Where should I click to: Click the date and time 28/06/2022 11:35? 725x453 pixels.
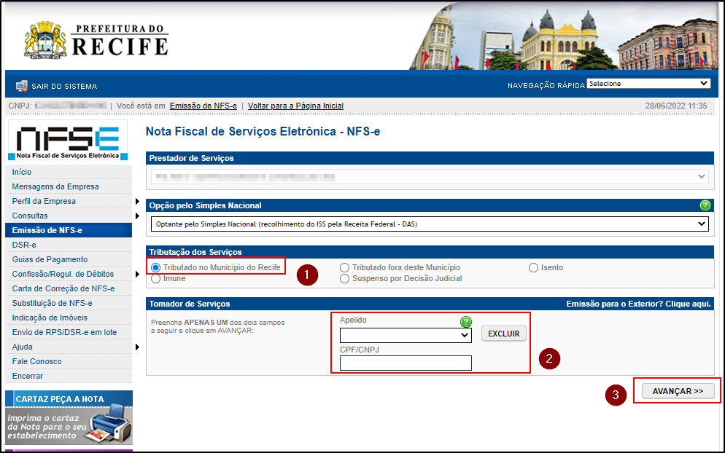click(676, 106)
